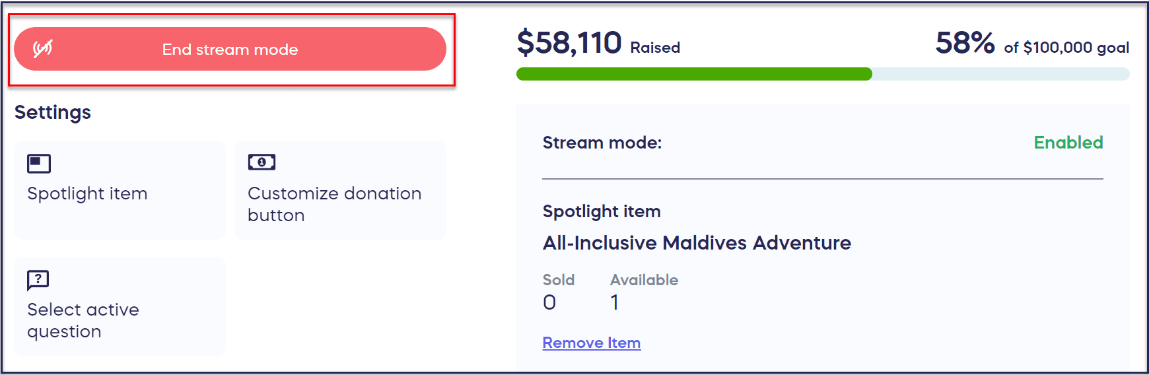Click the donation money bill icon
The image size is (1149, 375).
coord(261,162)
